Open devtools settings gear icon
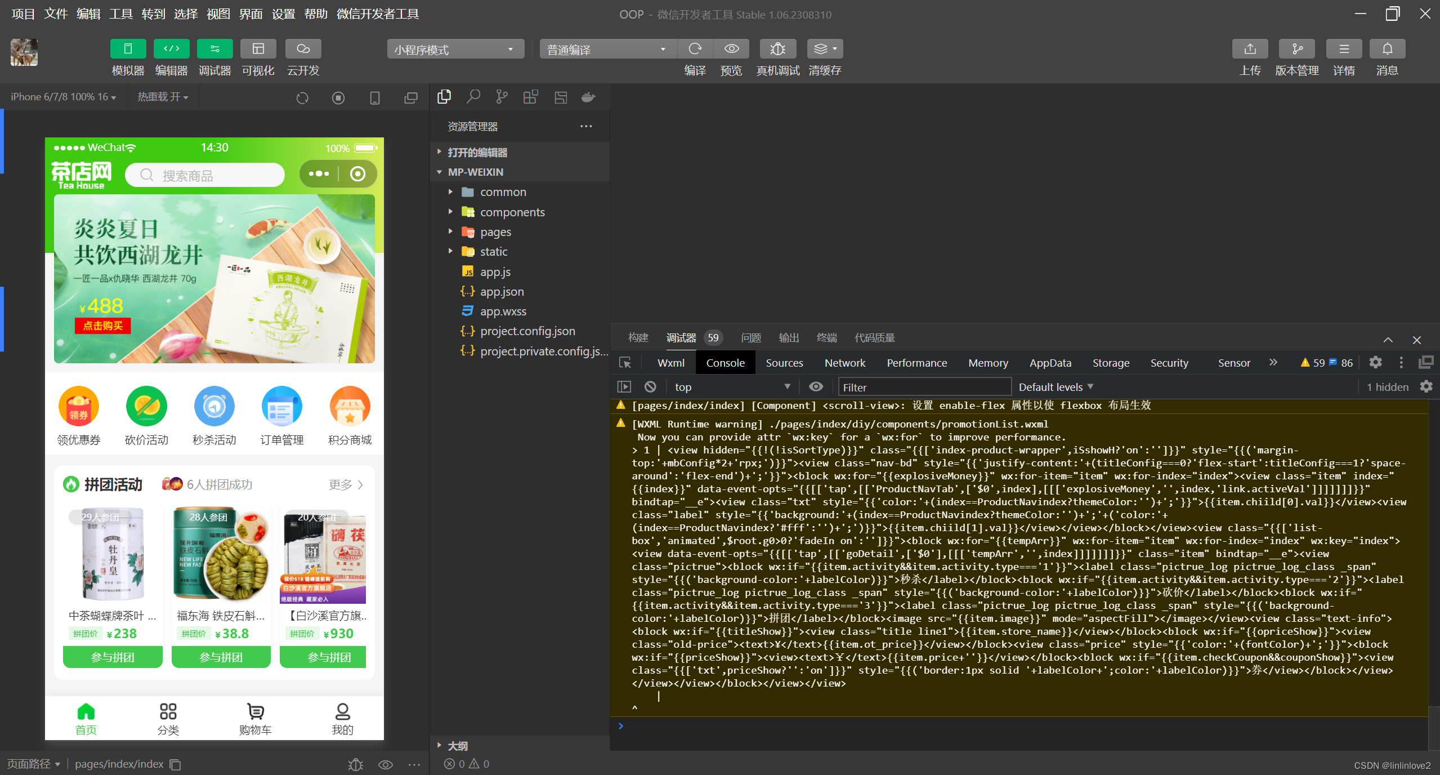The image size is (1440, 775). click(x=1375, y=363)
